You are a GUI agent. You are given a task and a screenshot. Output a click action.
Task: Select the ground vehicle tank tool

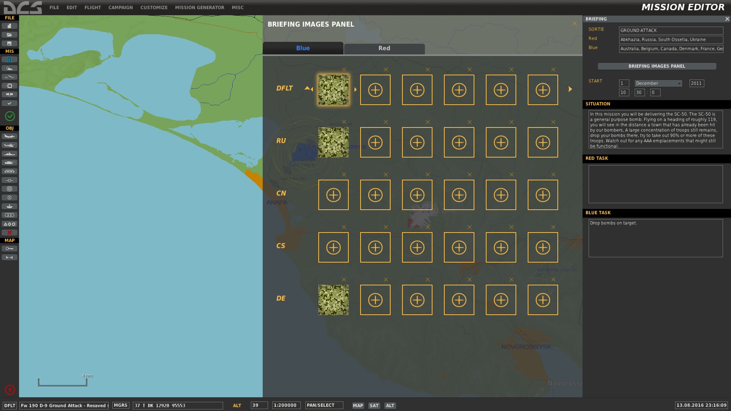pos(10,162)
